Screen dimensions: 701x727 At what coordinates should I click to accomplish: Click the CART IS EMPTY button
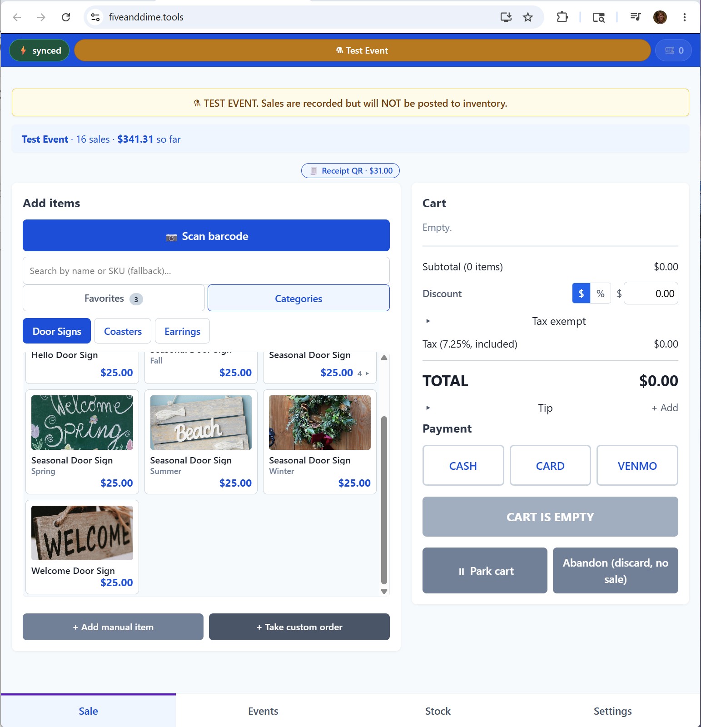[550, 517]
